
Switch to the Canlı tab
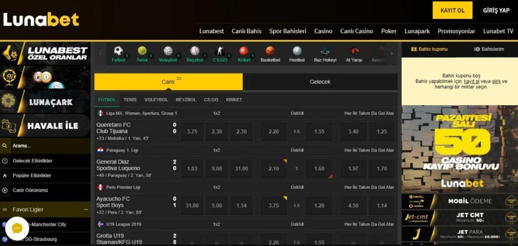168,82
